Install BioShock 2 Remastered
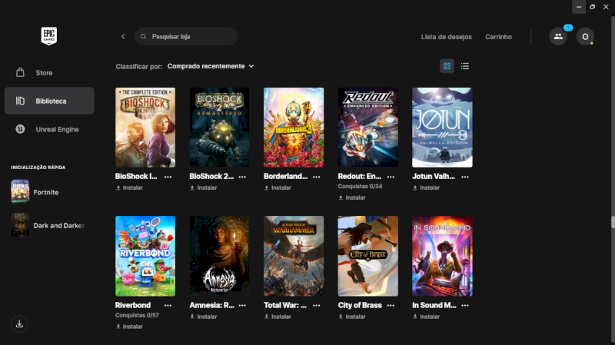The image size is (615, 345). click(x=204, y=187)
